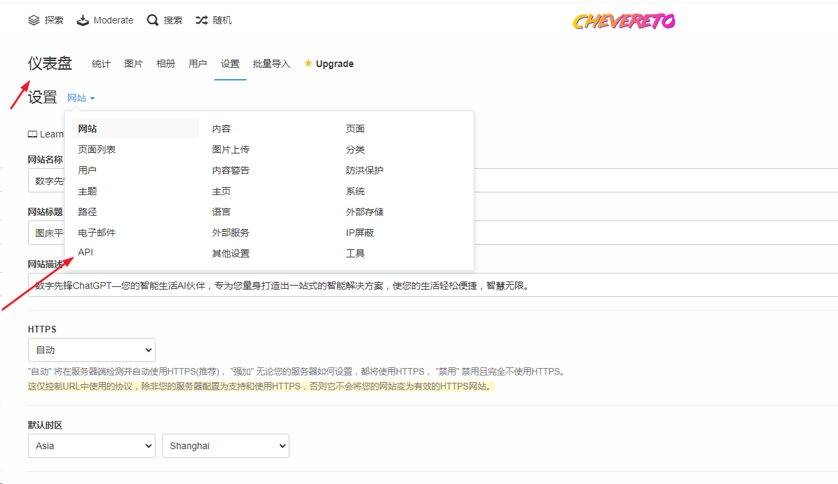The image size is (838, 484).
Task: Click the 图片 dashboard link
Action: [x=133, y=64]
